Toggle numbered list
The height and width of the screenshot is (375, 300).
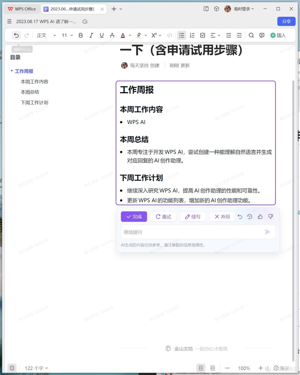(192, 35)
